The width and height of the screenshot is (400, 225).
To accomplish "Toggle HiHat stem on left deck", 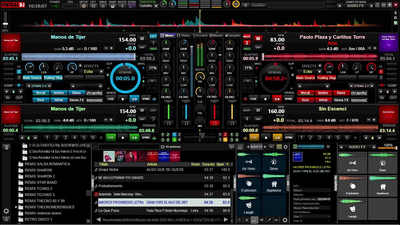I will 58,100.
